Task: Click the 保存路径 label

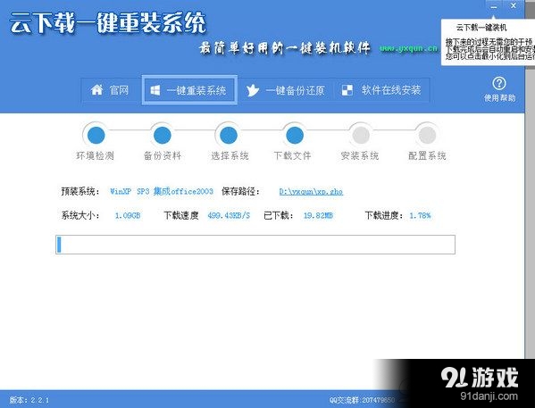Action: pos(240,191)
